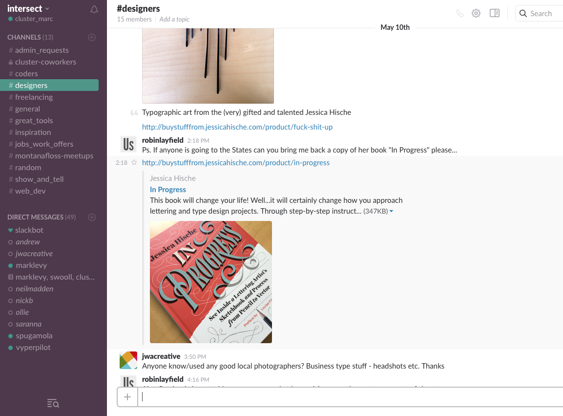Click Add a topic
Screen dimensions: 563x416
pos(174,20)
